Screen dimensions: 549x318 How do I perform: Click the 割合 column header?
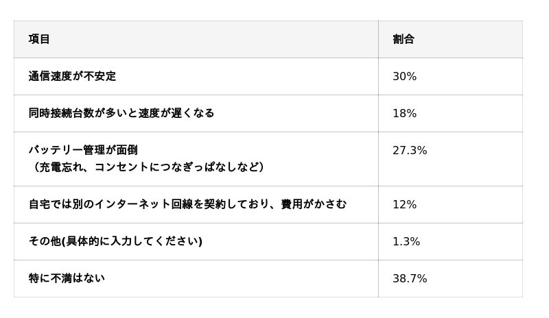pos(404,39)
